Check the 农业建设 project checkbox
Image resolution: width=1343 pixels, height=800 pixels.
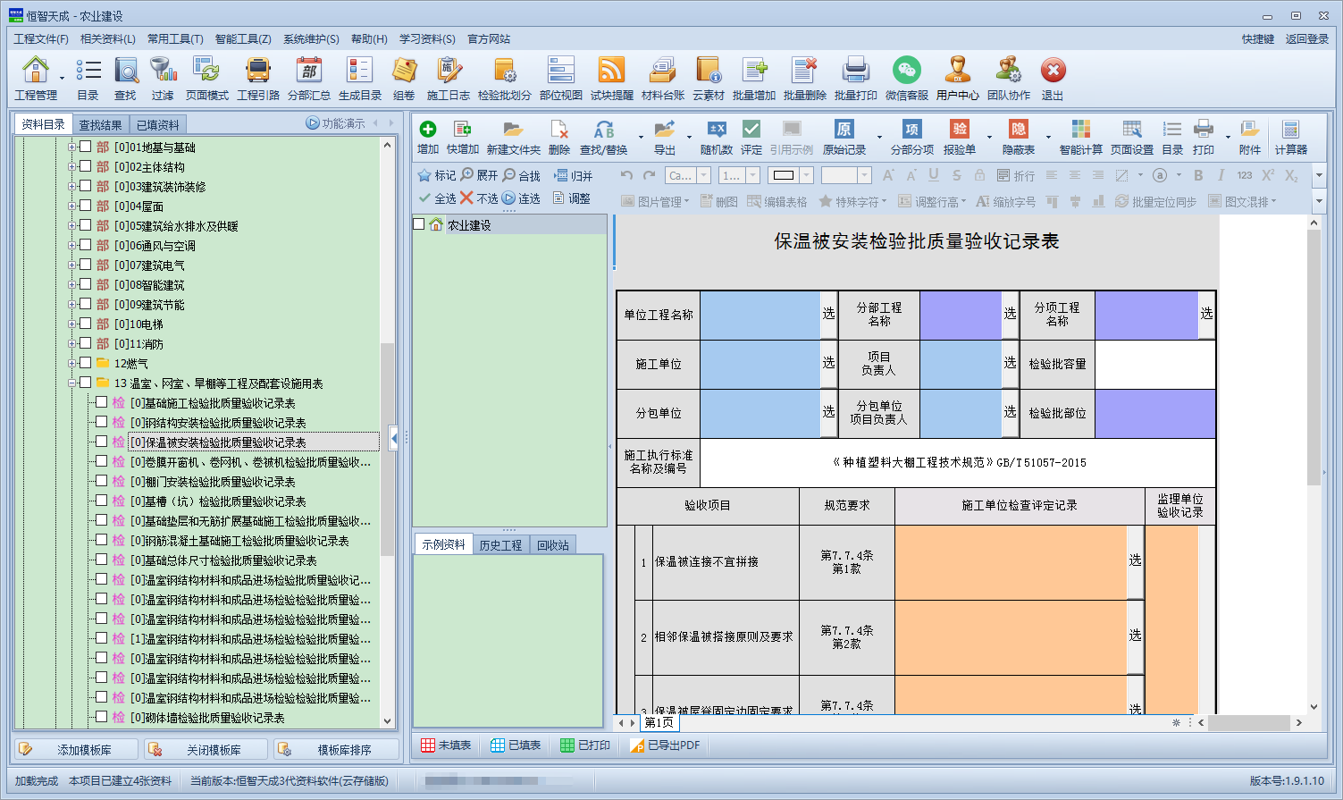(419, 224)
